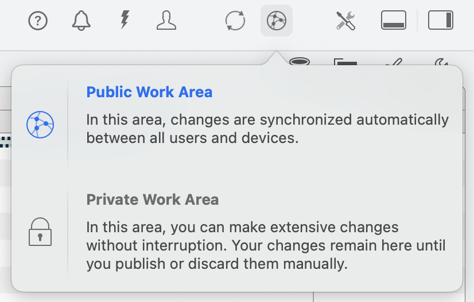Select the Private Work Area title

[152, 200]
